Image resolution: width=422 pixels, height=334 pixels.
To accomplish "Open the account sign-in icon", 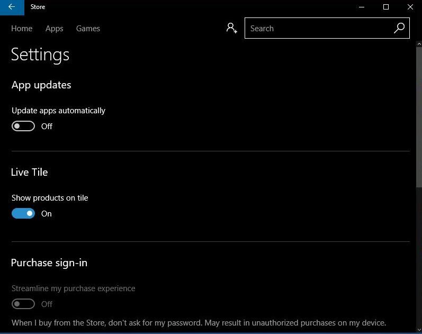I will pyautogui.click(x=231, y=28).
